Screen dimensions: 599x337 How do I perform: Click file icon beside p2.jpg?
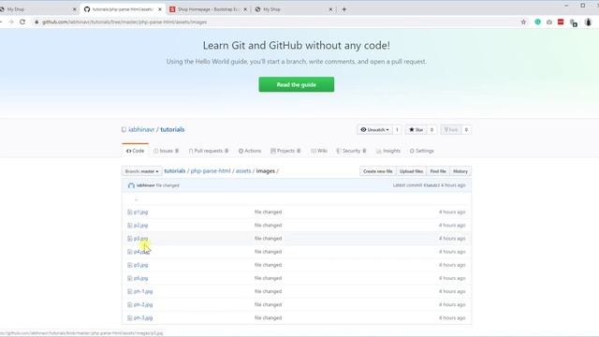[129, 226]
